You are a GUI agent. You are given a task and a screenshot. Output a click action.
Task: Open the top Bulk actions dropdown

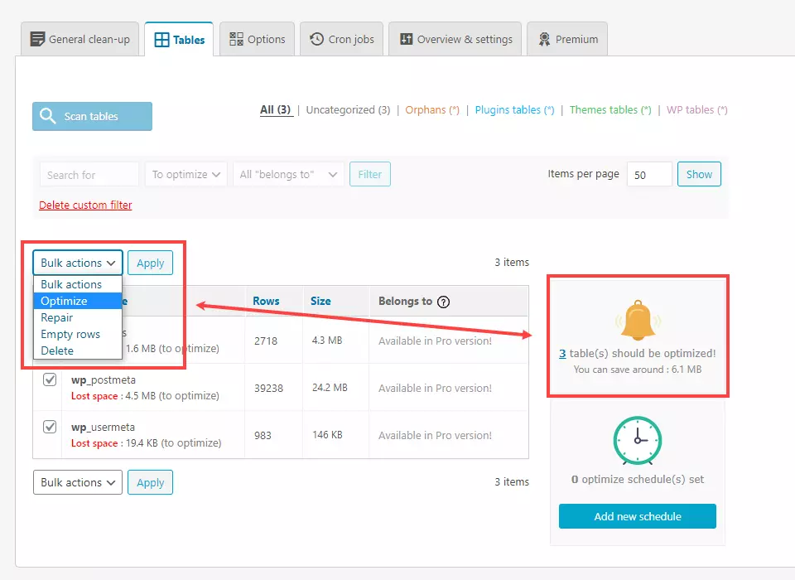point(78,263)
